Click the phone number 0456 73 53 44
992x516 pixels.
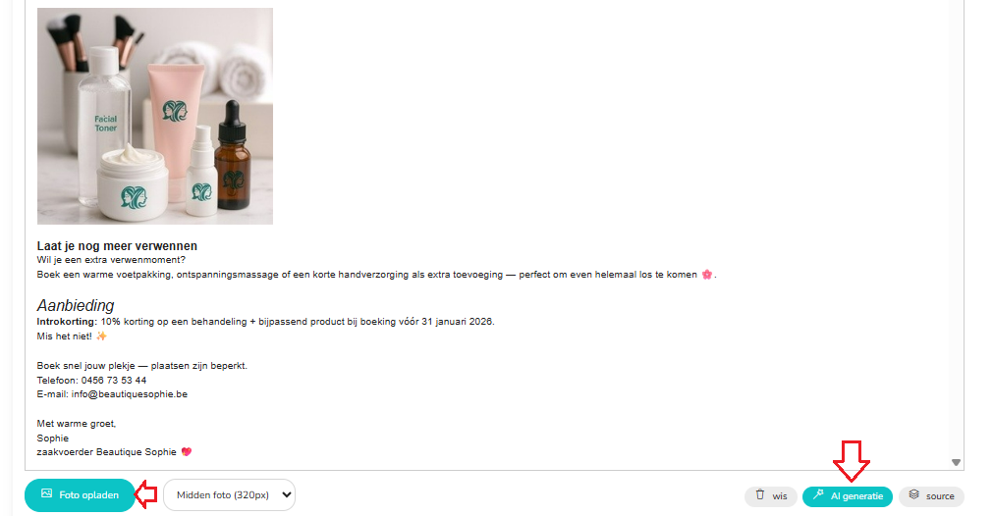[x=114, y=381]
